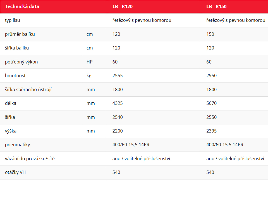Click the HP unit cell
Screen dimensions: 268x208
pyautogui.click(x=90, y=62)
